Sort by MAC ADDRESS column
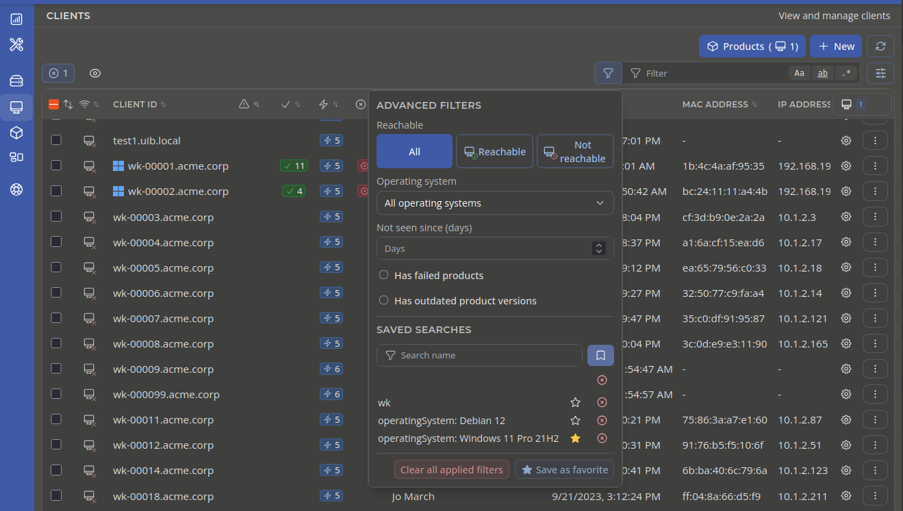This screenshot has height=511, width=903. pyautogui.click(x=720, y=105)
